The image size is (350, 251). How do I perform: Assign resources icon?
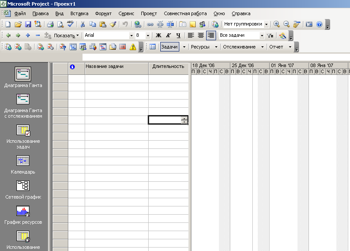(x=203, y=24)
